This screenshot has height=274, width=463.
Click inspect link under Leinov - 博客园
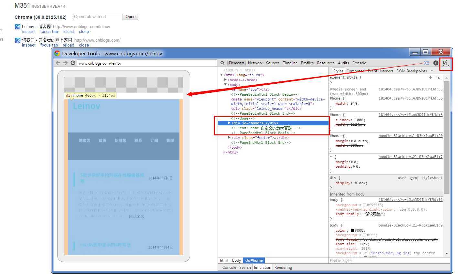click(29, 32)
